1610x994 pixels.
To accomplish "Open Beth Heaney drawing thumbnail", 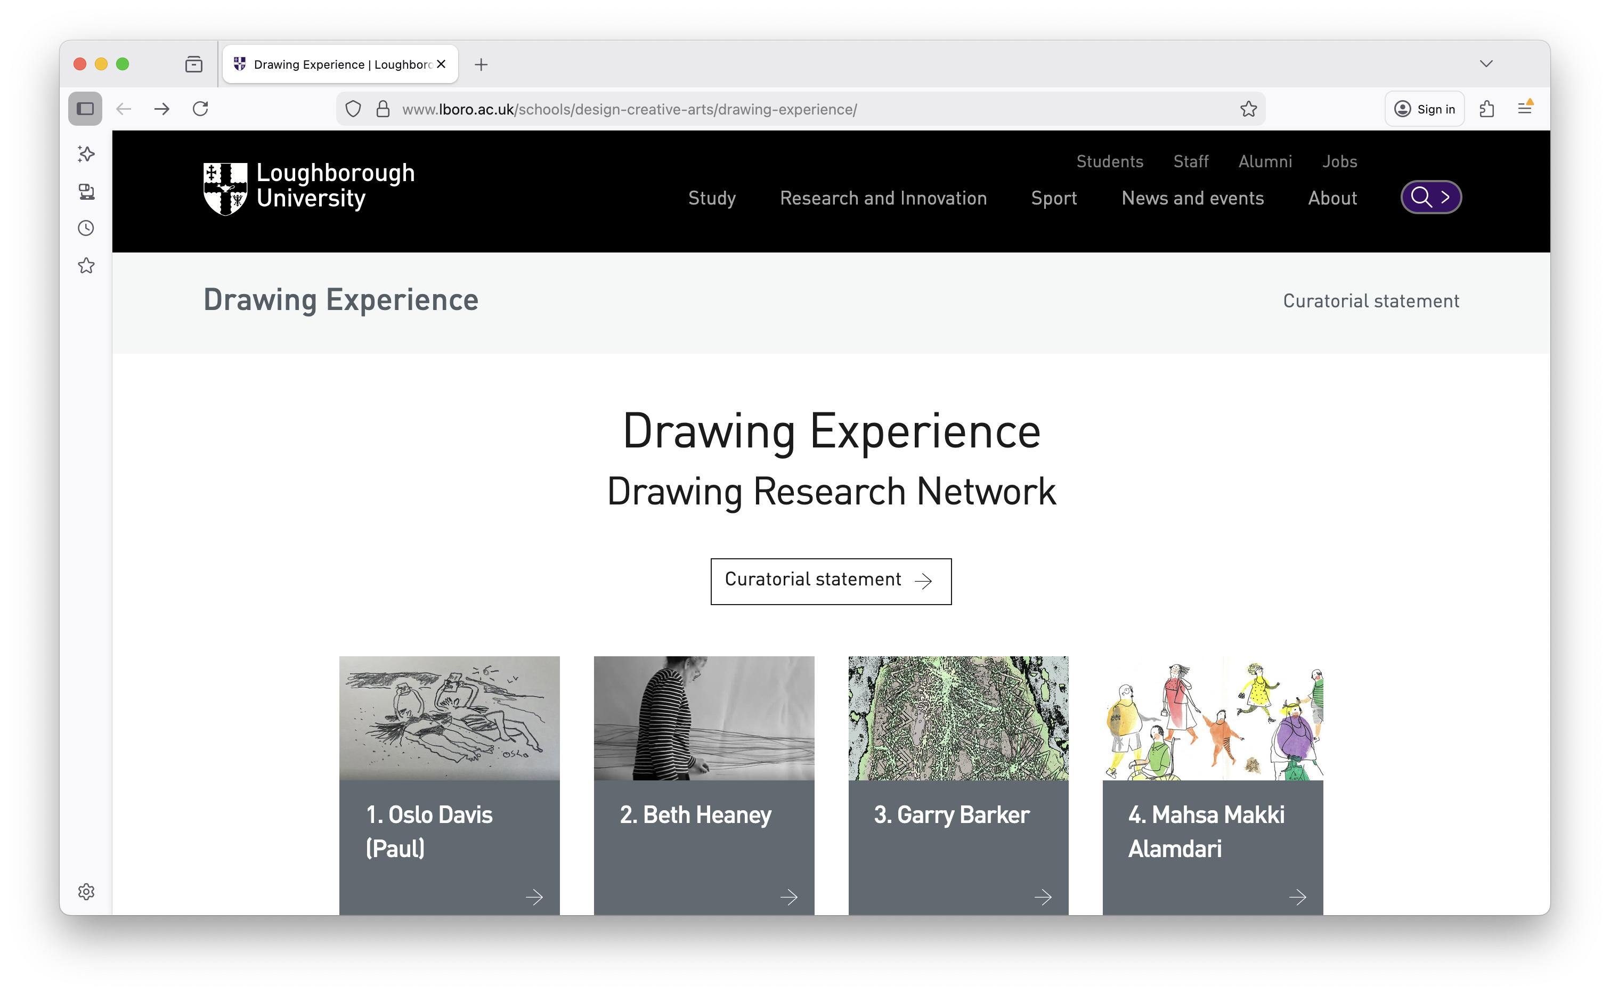I will click(703, 718).
